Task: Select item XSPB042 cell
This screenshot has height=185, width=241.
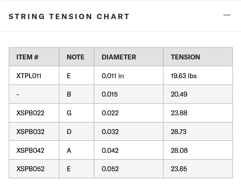Action: click(x=30, y=151)
